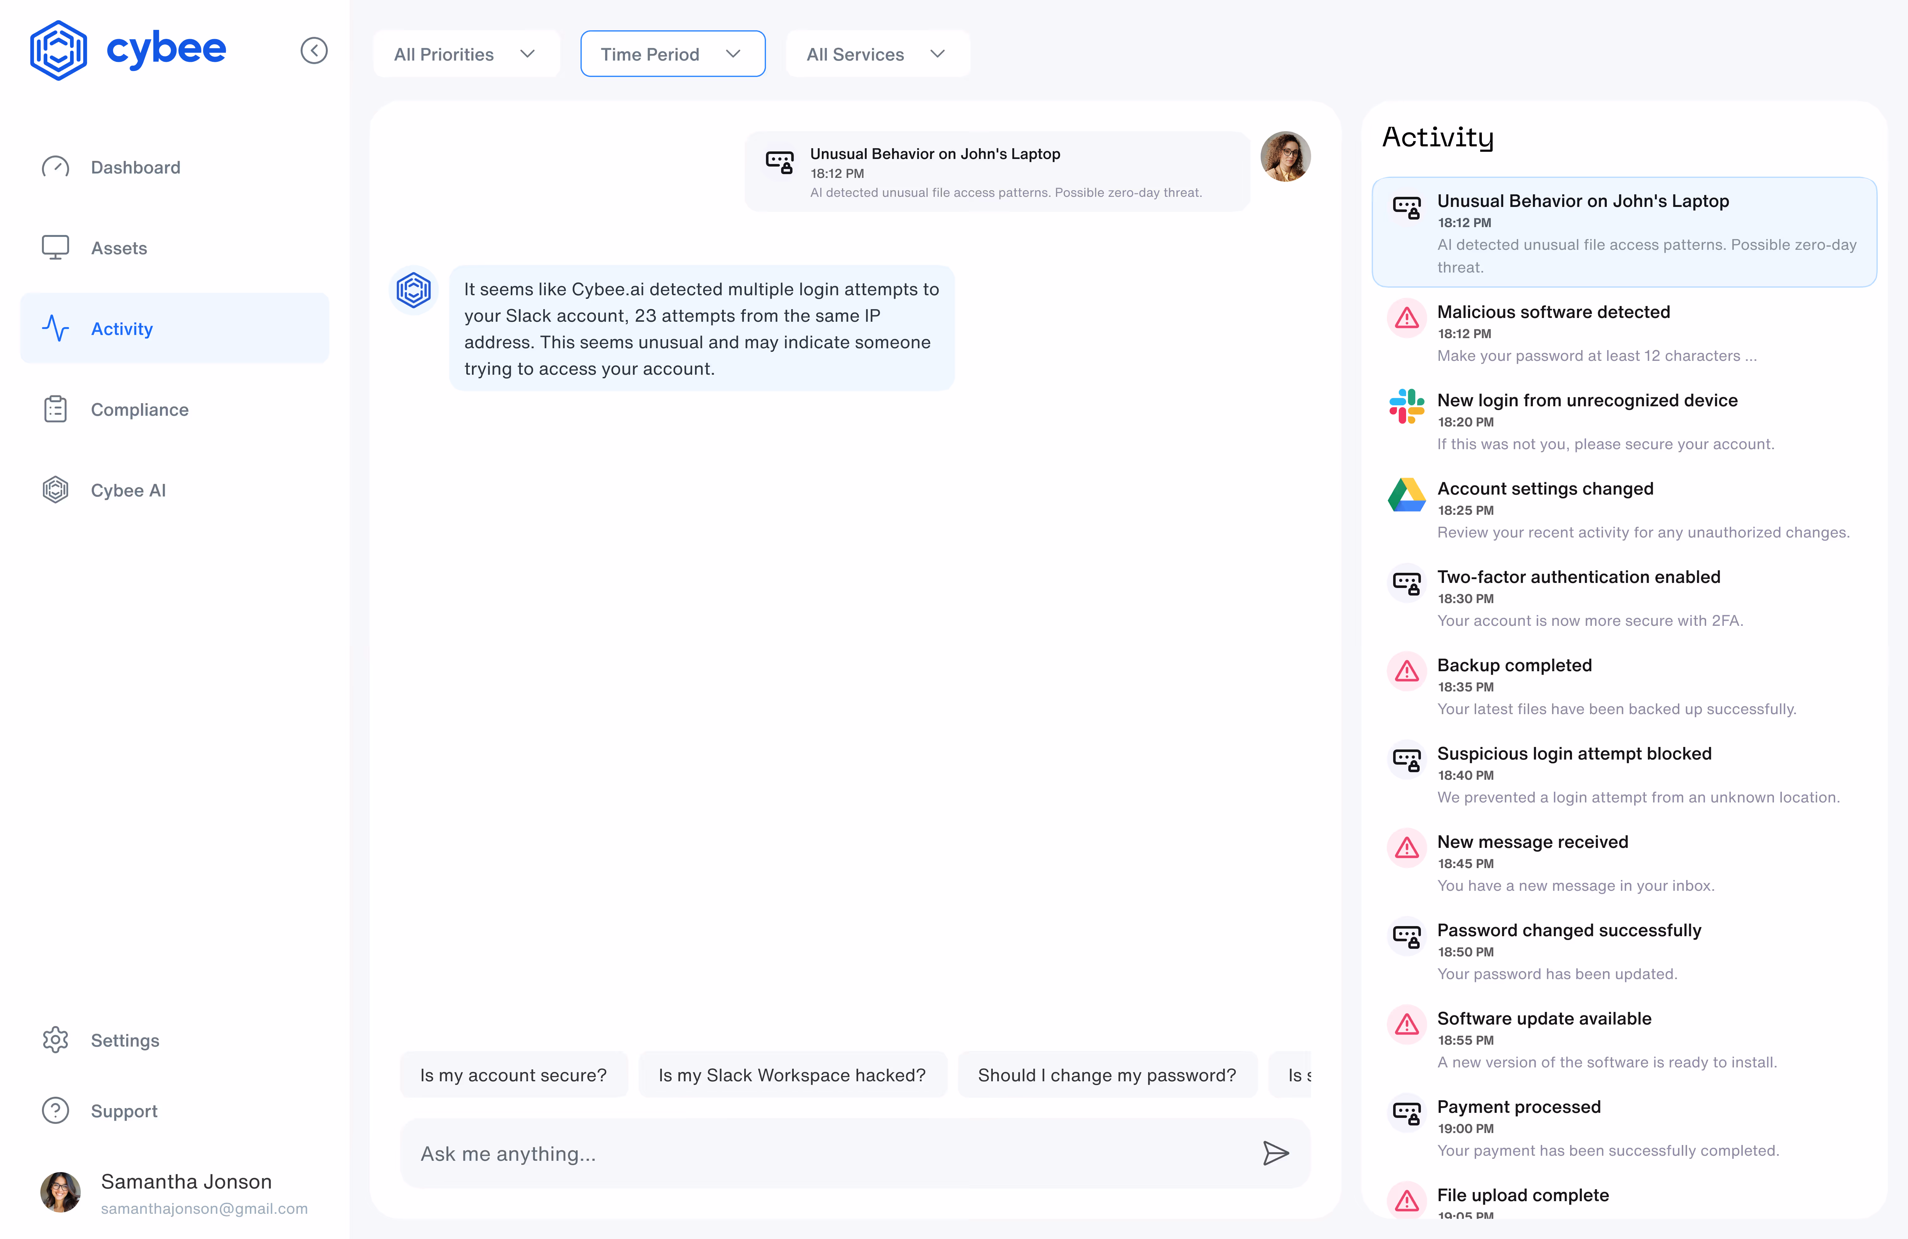This screenshot has width=1908, height=1239.
Task: Expand the All Services filter
Action: (x=877, y=54)
